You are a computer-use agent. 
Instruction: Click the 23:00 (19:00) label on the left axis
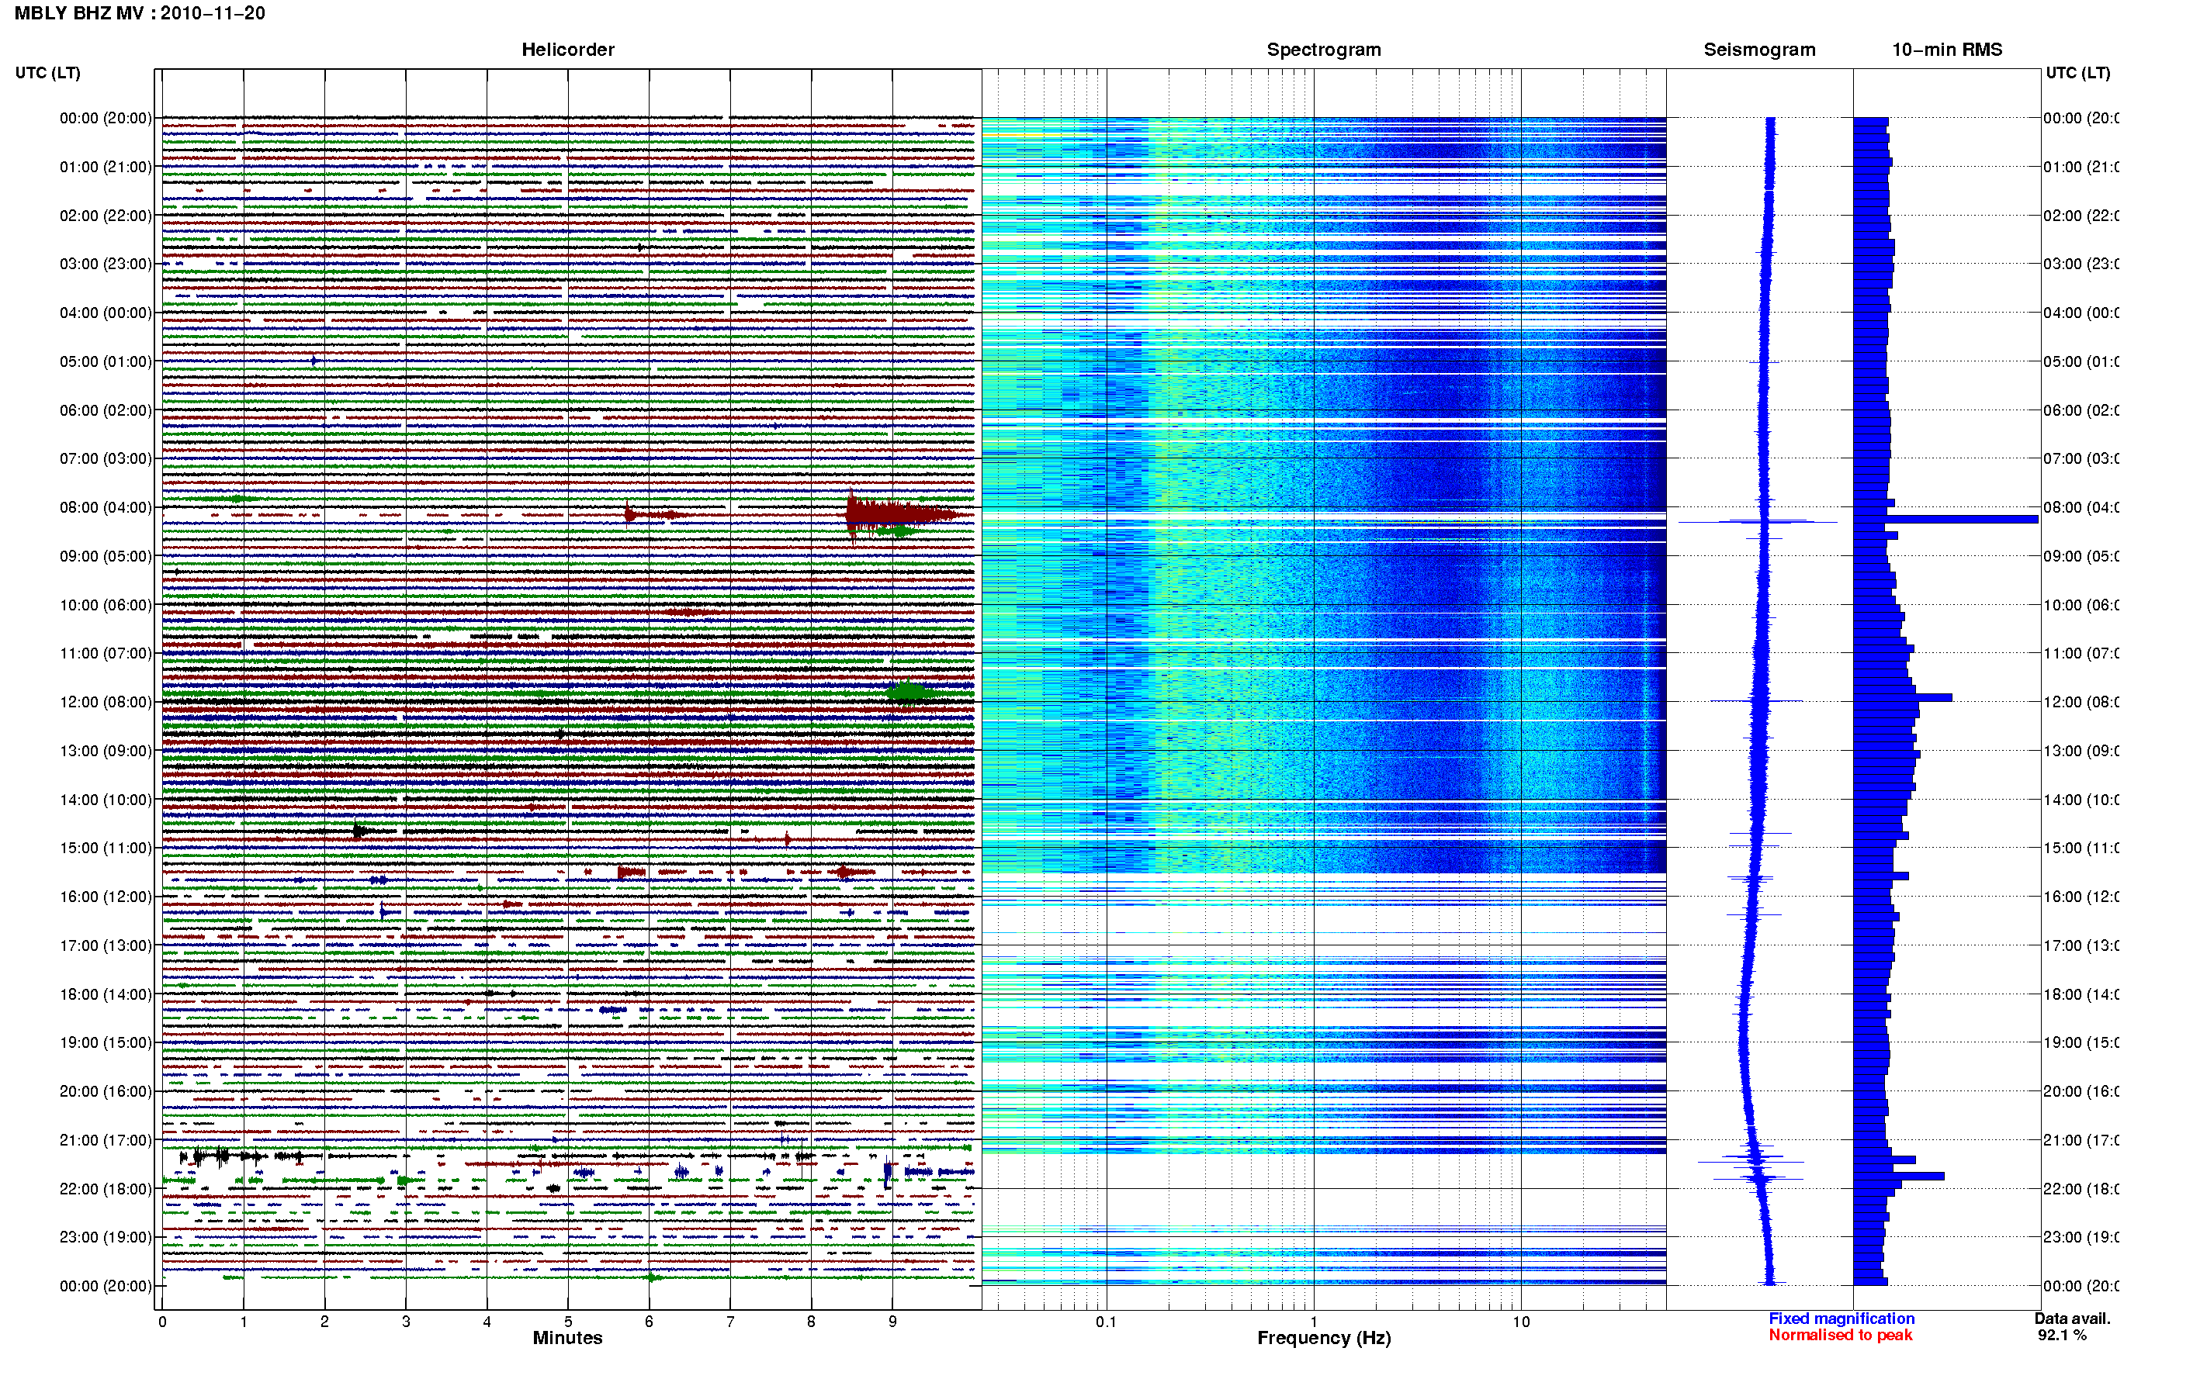click(106, 1237)
